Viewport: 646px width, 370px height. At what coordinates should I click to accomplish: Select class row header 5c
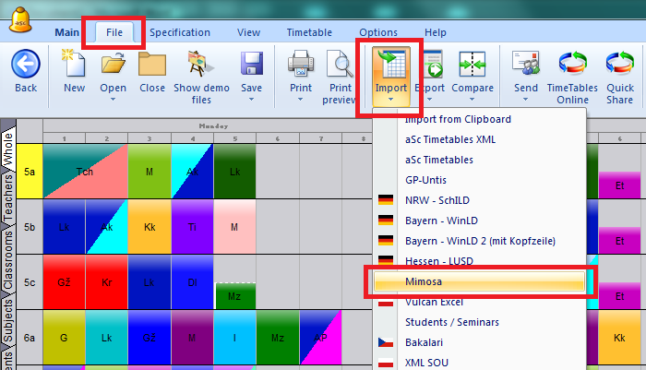point(30,282)
